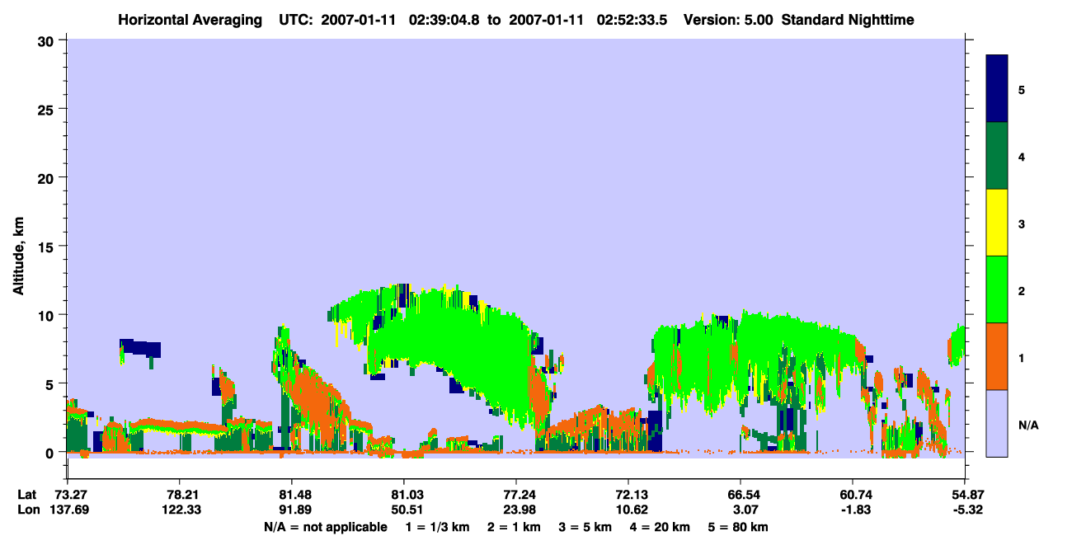
Task: Click the yellow color bar segment labeled 3
Action: [997, 223]
